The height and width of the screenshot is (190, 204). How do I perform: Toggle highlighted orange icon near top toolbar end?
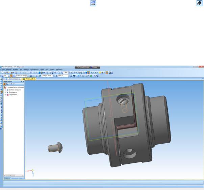click(107, 73)
